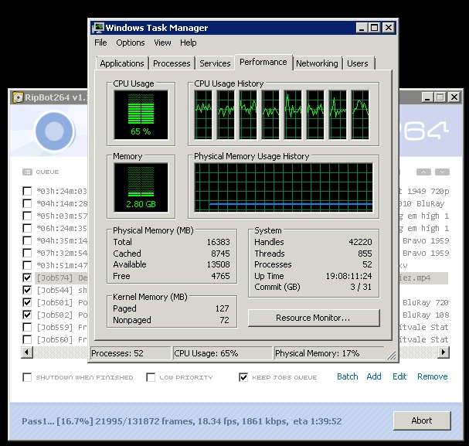This screenshot has width=469, height=446.
Task: Click the Up Time value 19:08:11:24
Action: [348, 276]
